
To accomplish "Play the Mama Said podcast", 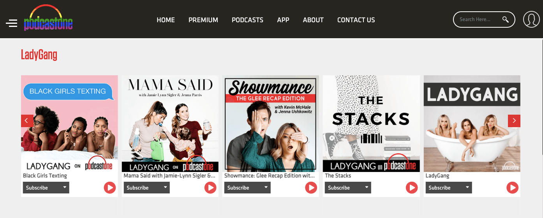I will pos(210,188).
